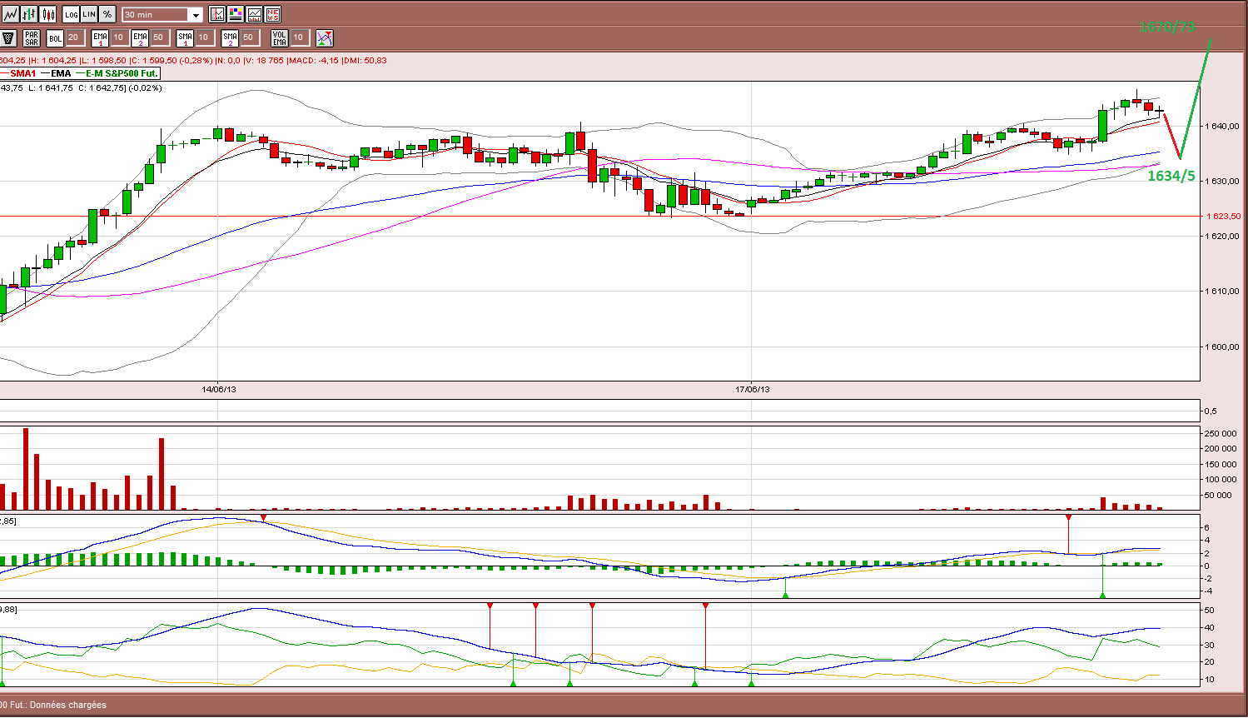This screenshot has height=718, width=1248.
Task: Click green MACD buy marker after 17/06/13
Action: click(785, 594)
